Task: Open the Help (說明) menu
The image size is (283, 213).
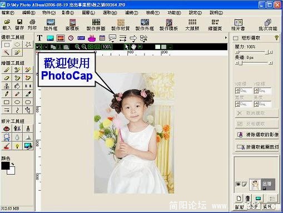Action: [x=216, y=13]
